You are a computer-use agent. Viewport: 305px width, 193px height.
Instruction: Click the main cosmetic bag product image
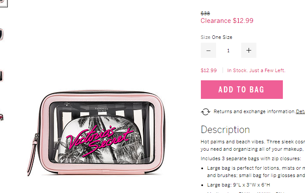(x=97, y=133)
